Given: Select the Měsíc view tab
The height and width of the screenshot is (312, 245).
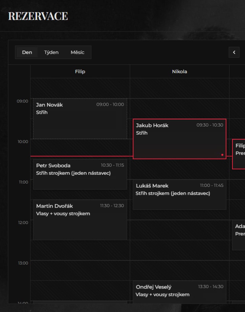Looking at the screenshot, I should [77, 52].
